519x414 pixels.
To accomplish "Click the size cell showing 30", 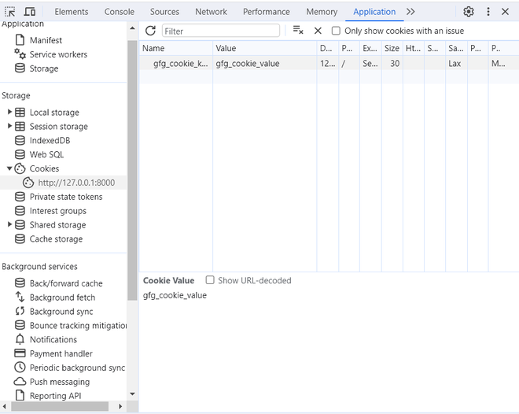I will [x=392, y=63].
